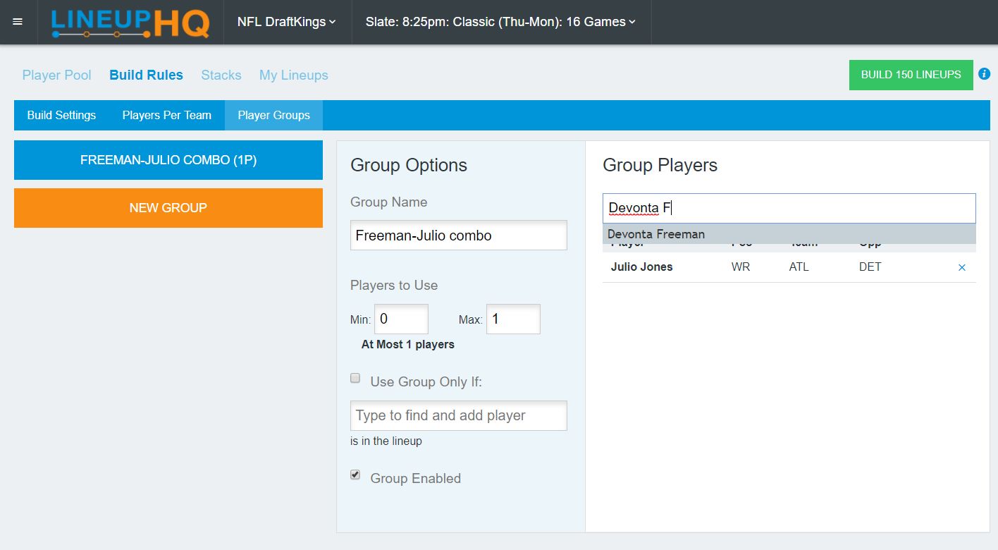The height and width of the screenshot is (550, 998).
Task: Click the DET opponent cell
Action: point(870,267)
